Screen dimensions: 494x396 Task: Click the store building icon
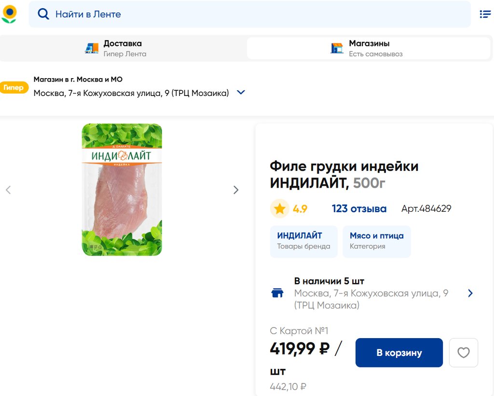click(x=337, y=48)
